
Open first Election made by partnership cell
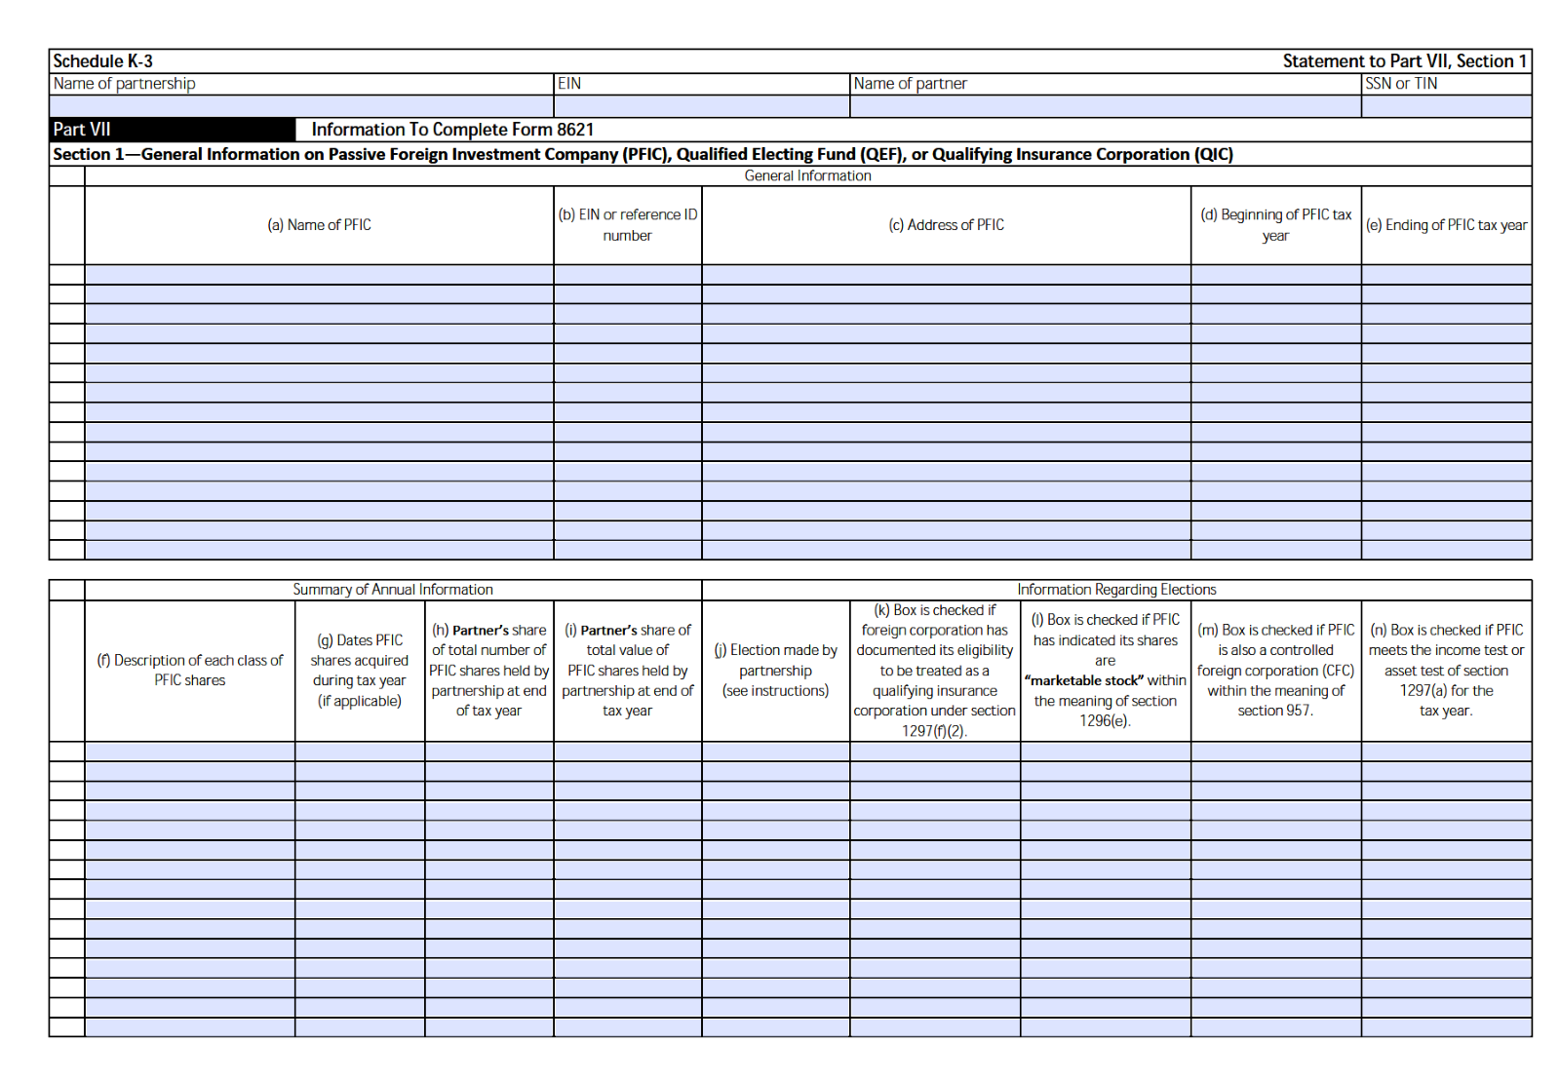point(775,752)
